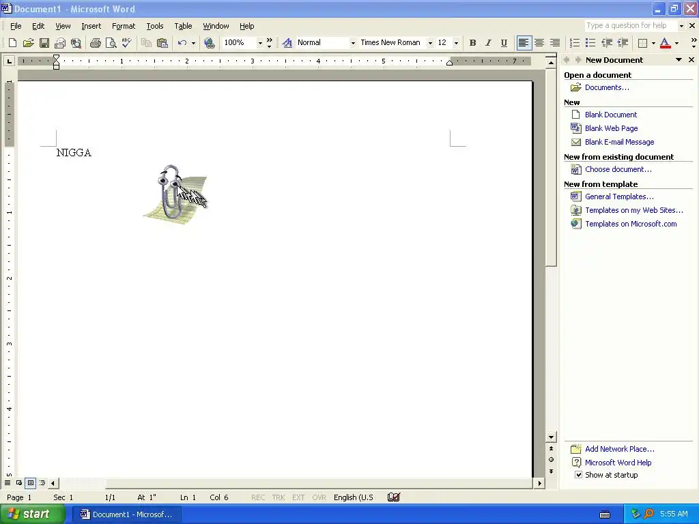The image size is (699, 524).
Task: Apply outside border with the Borders icon
Action: pos(642,43)
